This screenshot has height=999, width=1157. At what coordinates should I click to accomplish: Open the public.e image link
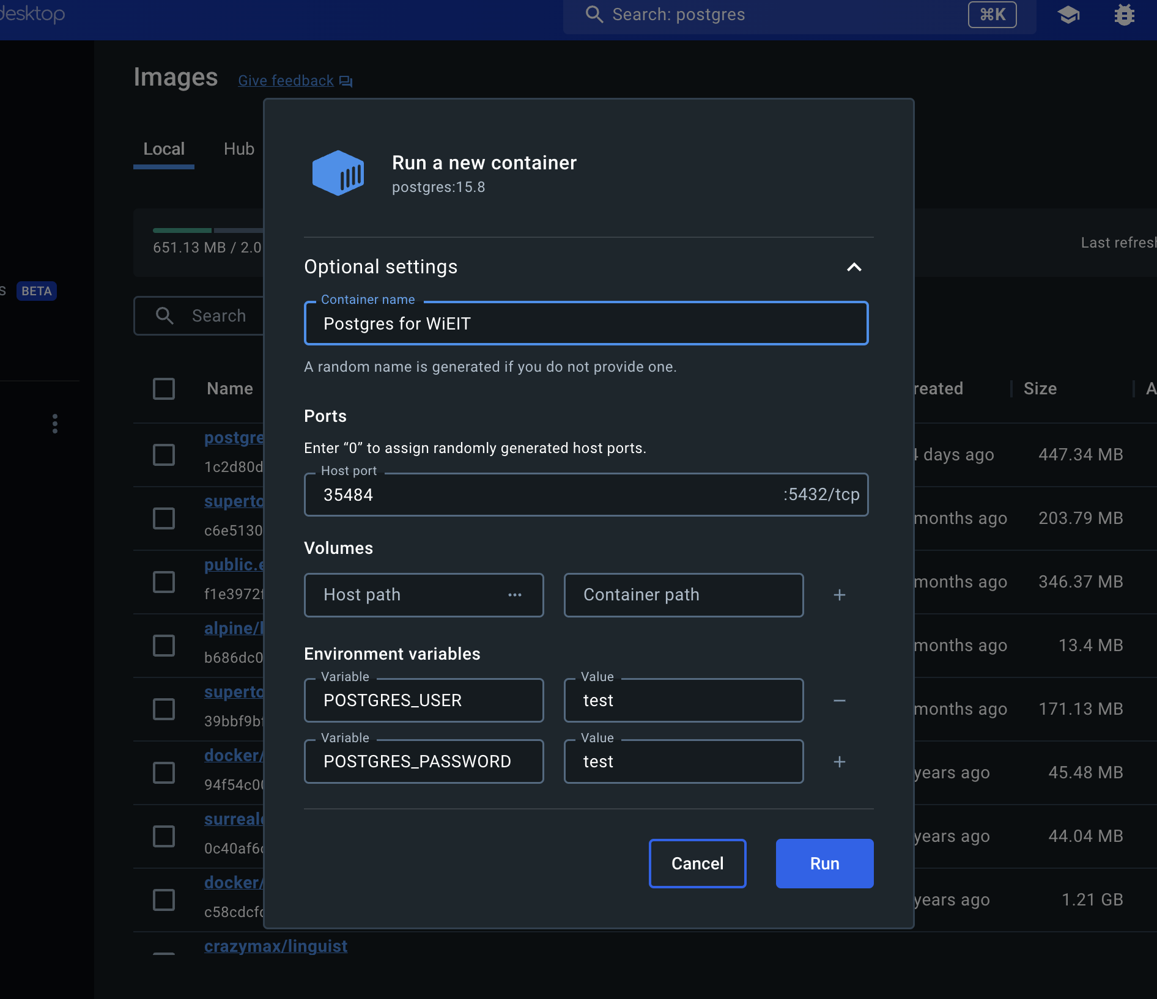(x=234, y=565)
